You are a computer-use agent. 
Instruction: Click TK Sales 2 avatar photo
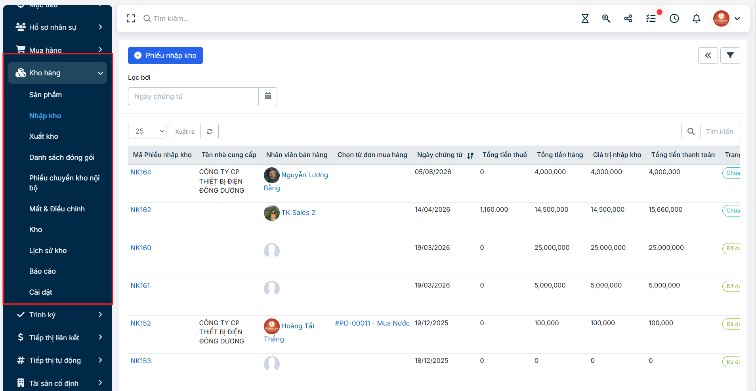(x=272, y=213)
